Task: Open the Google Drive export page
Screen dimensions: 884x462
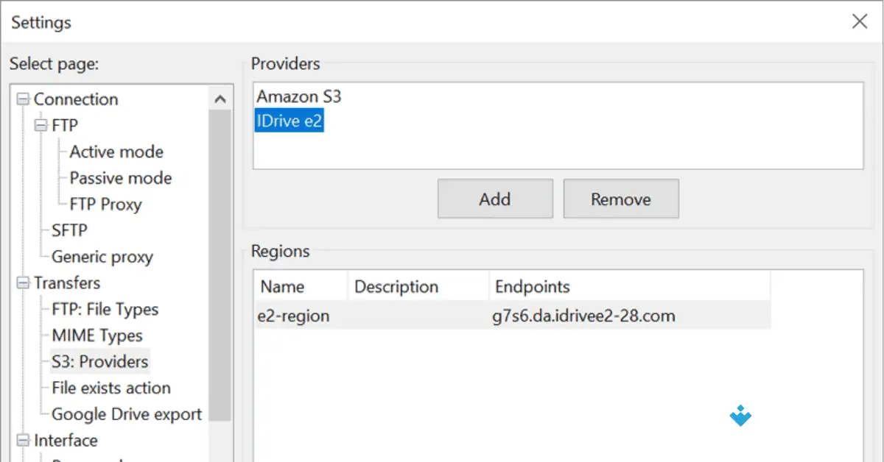Action: coord(126,414)
